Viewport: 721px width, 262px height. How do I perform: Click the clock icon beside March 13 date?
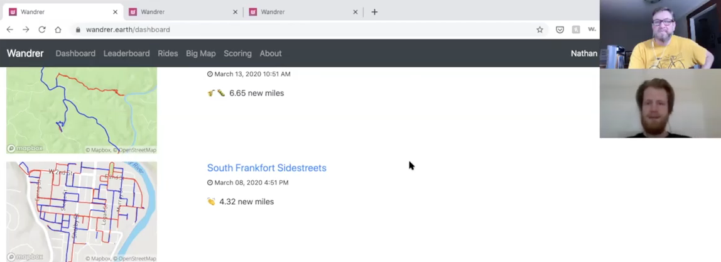210,74
